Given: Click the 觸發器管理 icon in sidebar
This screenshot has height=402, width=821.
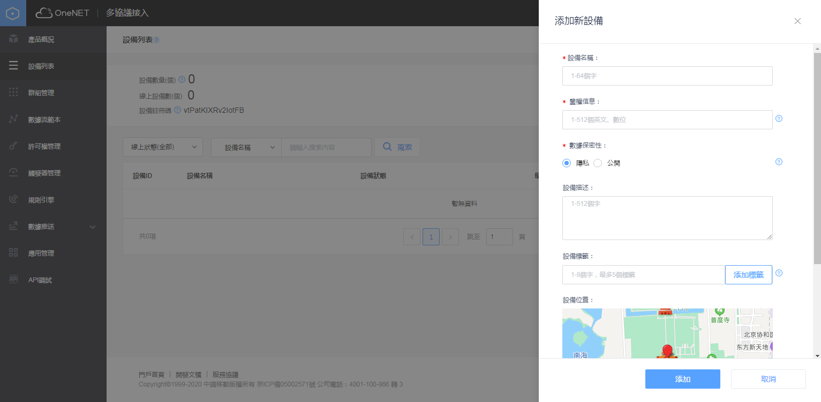Looking at the screenshot, I should point(13,173).
